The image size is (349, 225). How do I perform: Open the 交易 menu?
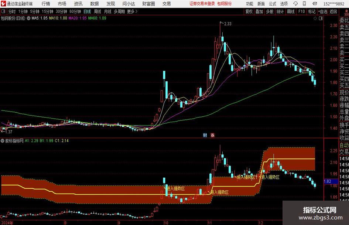point(167,4)
